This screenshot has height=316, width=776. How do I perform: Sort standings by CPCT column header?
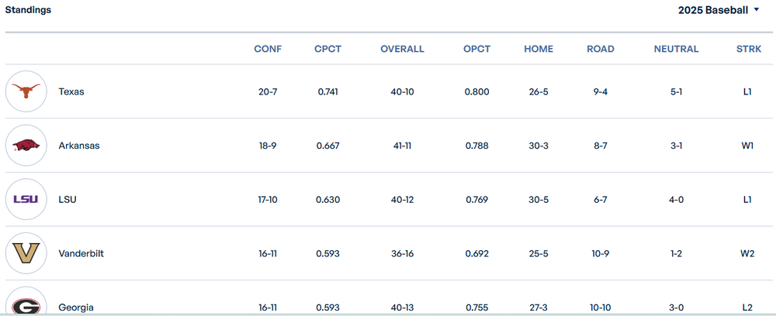tap(328, 49)
